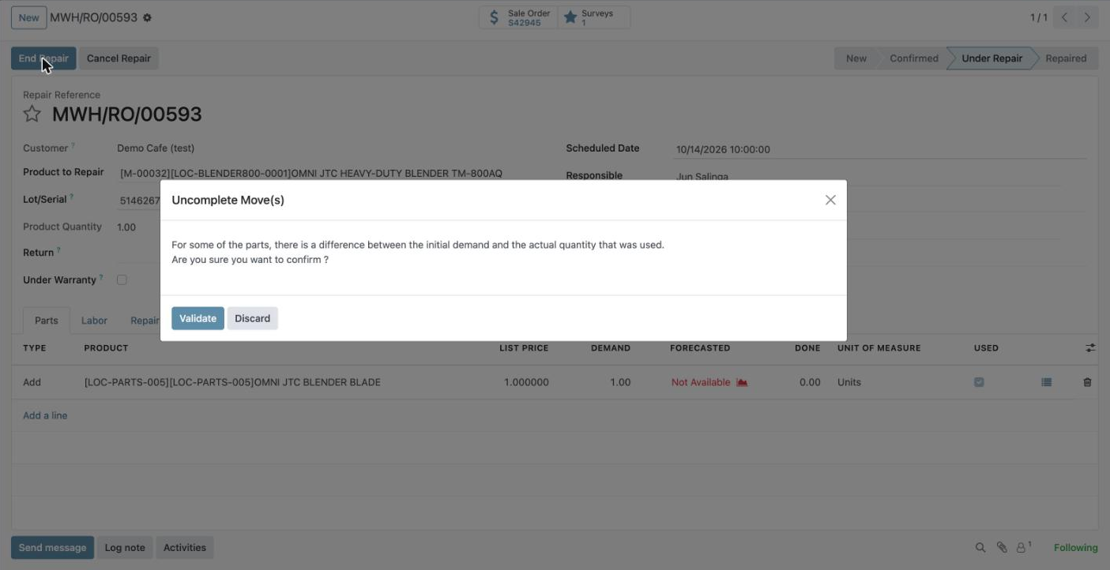The height and width of the screenshot is (570, 1110).
Task: Click Send message button
Action: pos(52,547)
